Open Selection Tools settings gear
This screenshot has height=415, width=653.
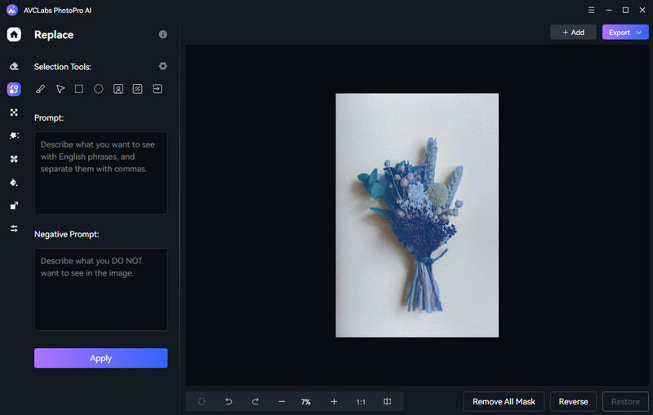pyautogui.click(x=162, y=66)
